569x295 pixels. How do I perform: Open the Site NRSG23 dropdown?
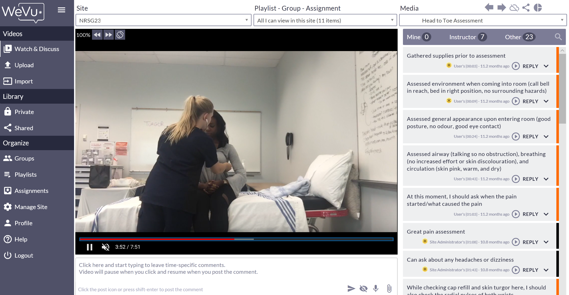pyautogui.click(x=163, y=20)
